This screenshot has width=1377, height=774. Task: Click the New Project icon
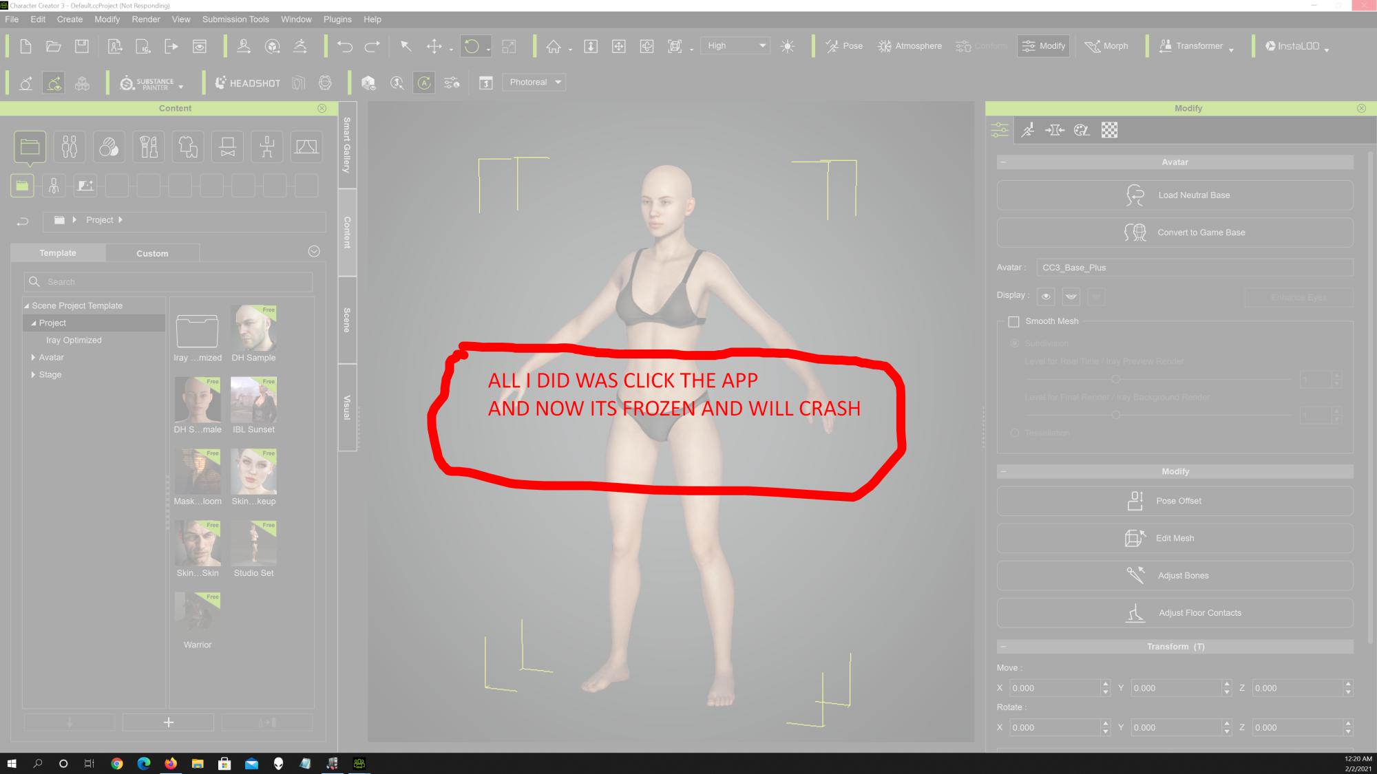point(25,46)
